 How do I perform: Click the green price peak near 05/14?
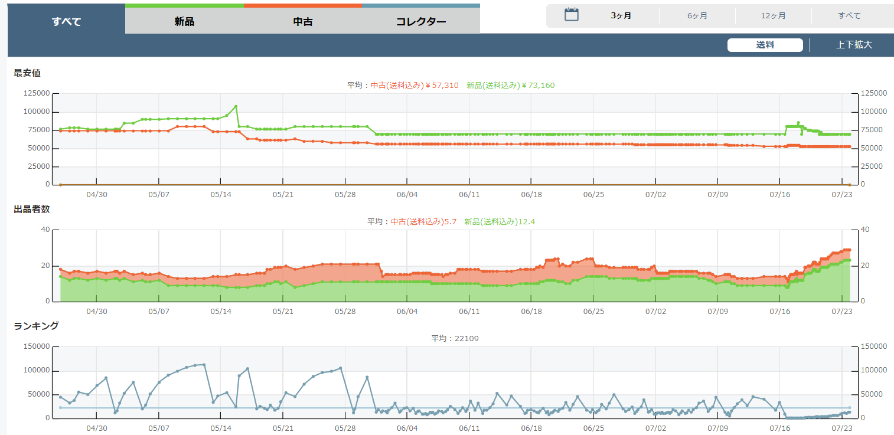(236, 106)
